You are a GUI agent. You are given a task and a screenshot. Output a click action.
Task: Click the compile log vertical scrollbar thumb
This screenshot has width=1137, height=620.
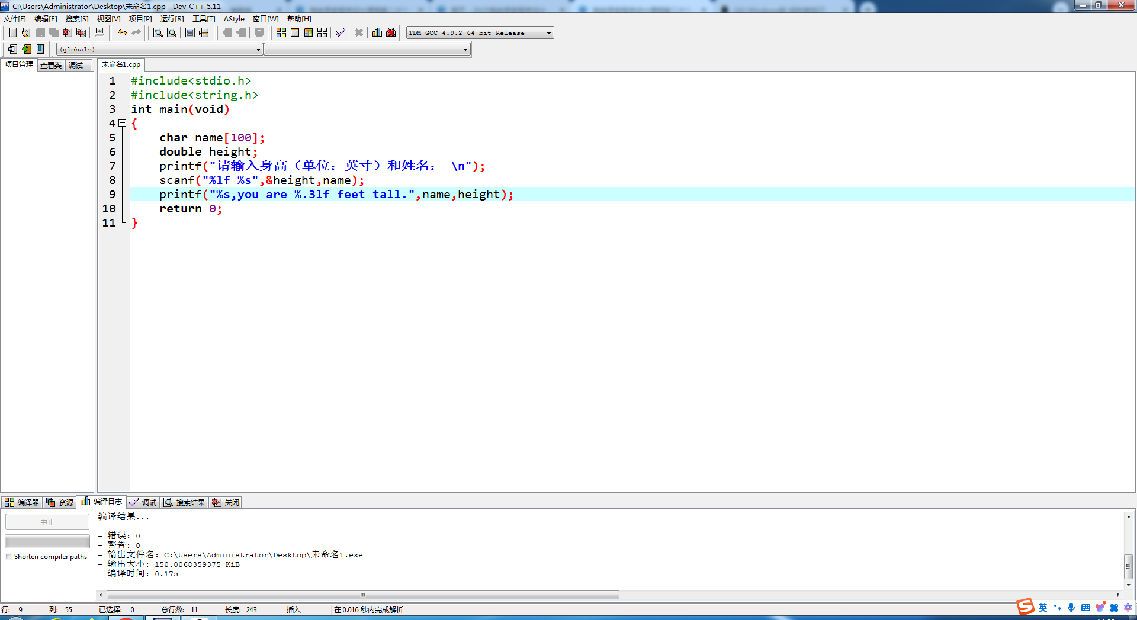pyautogui.click(x=1129, y=567)
